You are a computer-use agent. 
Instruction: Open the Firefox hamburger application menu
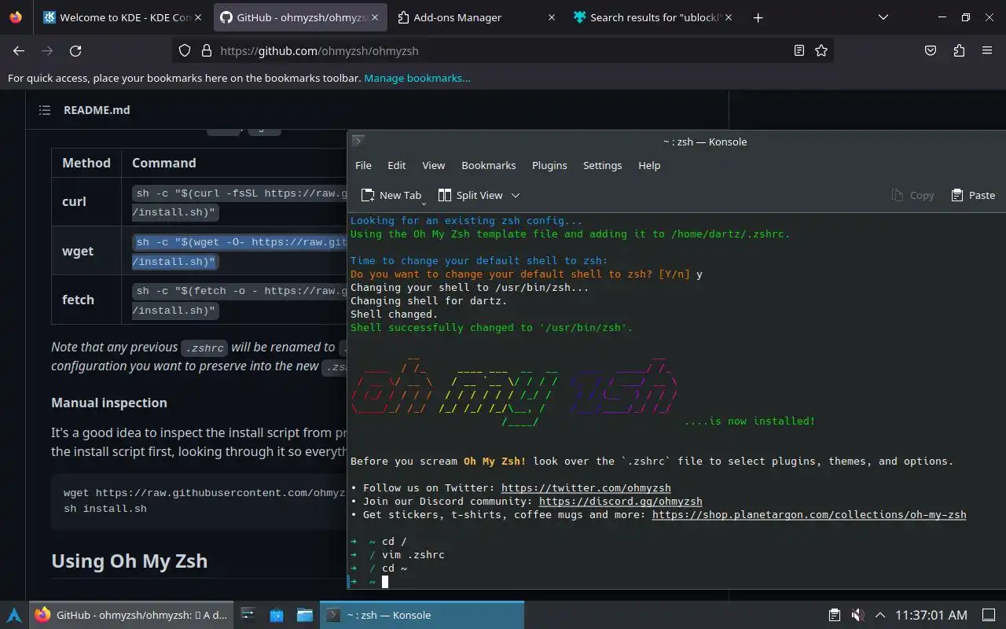point(987,50)
